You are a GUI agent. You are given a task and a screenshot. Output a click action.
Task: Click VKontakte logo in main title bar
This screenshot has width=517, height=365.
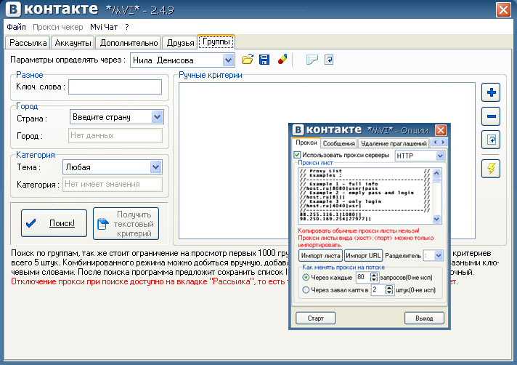(13, 9)
